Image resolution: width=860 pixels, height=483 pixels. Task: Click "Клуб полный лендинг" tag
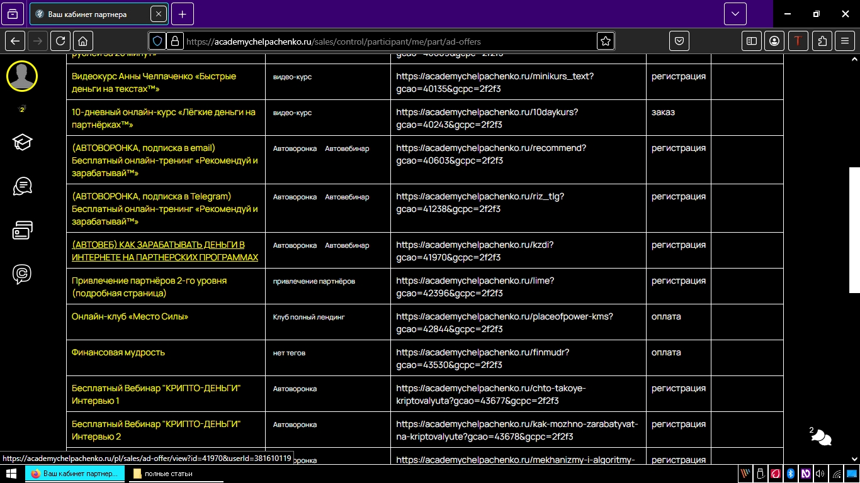[x=309, y=317]
